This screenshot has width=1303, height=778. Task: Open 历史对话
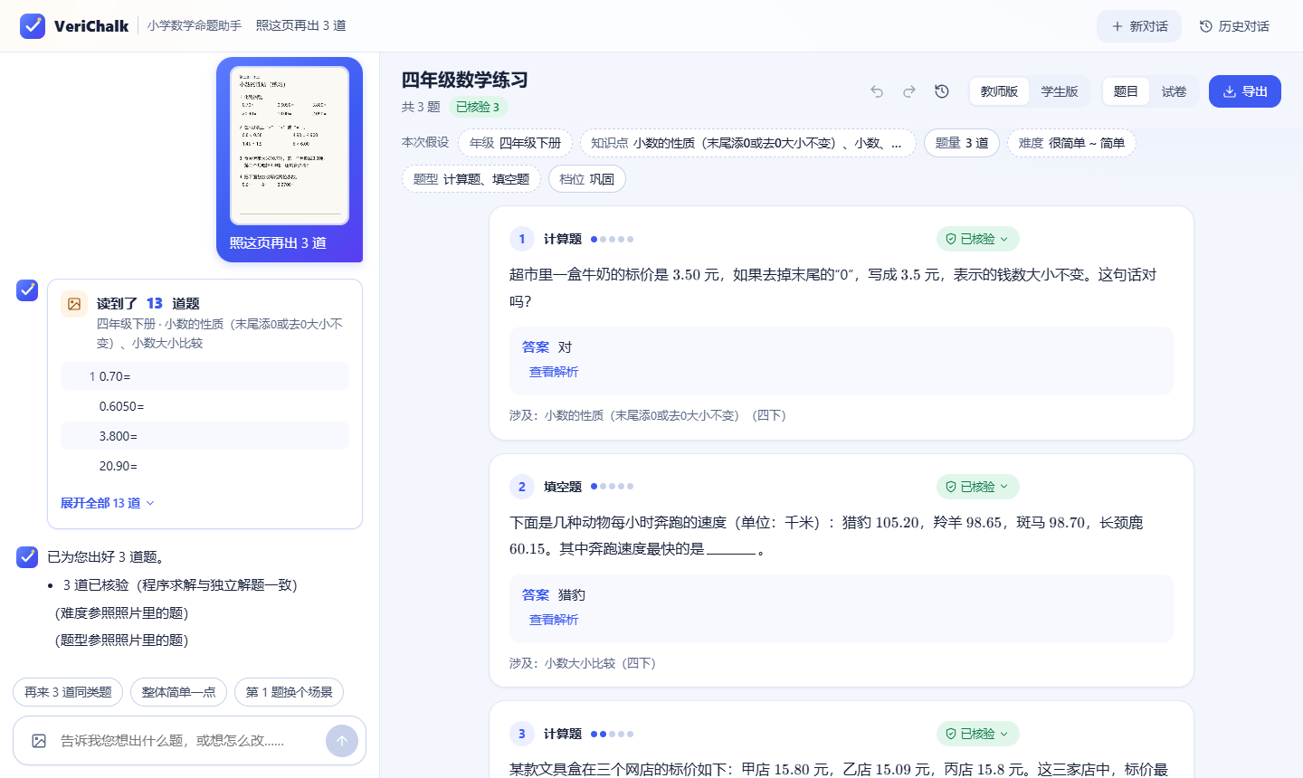point(1234,26)
